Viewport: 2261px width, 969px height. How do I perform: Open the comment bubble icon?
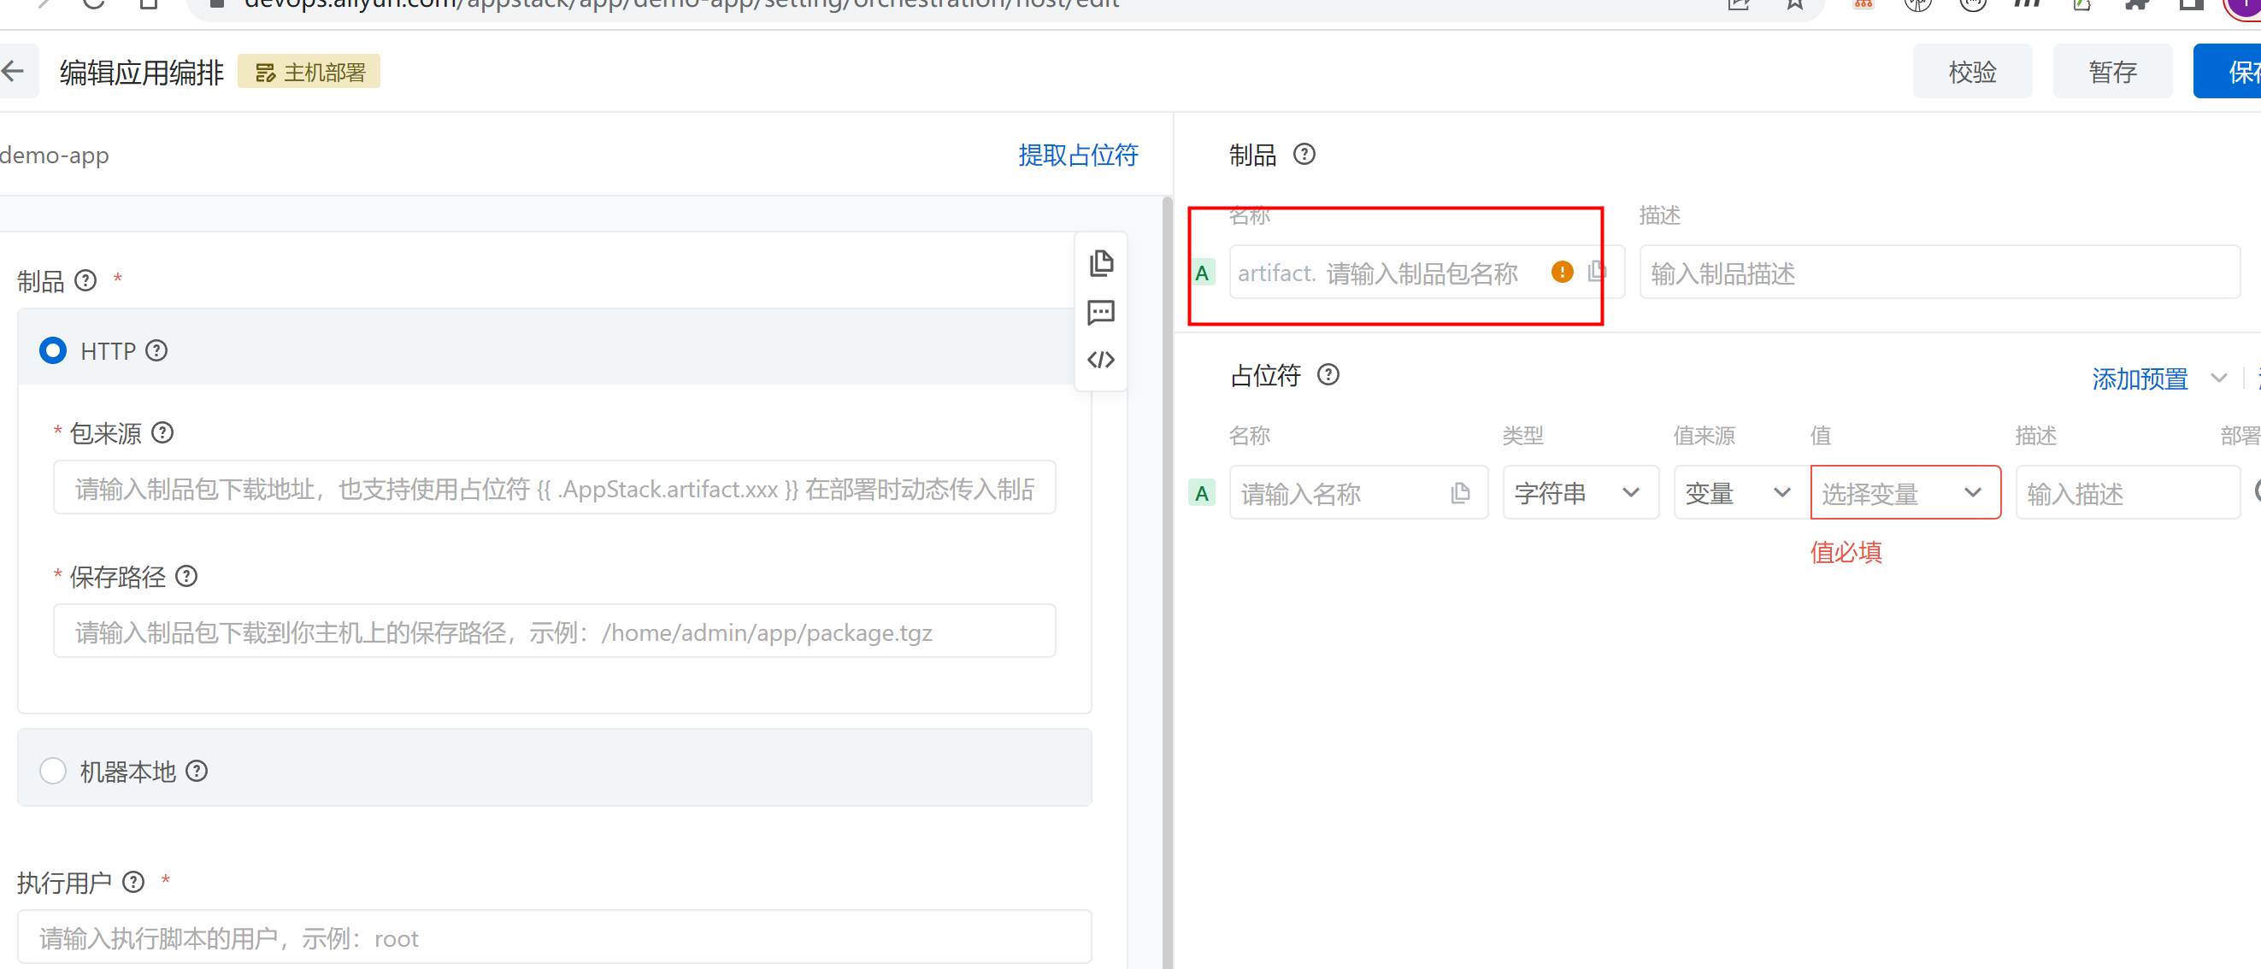click(1101, 312)
